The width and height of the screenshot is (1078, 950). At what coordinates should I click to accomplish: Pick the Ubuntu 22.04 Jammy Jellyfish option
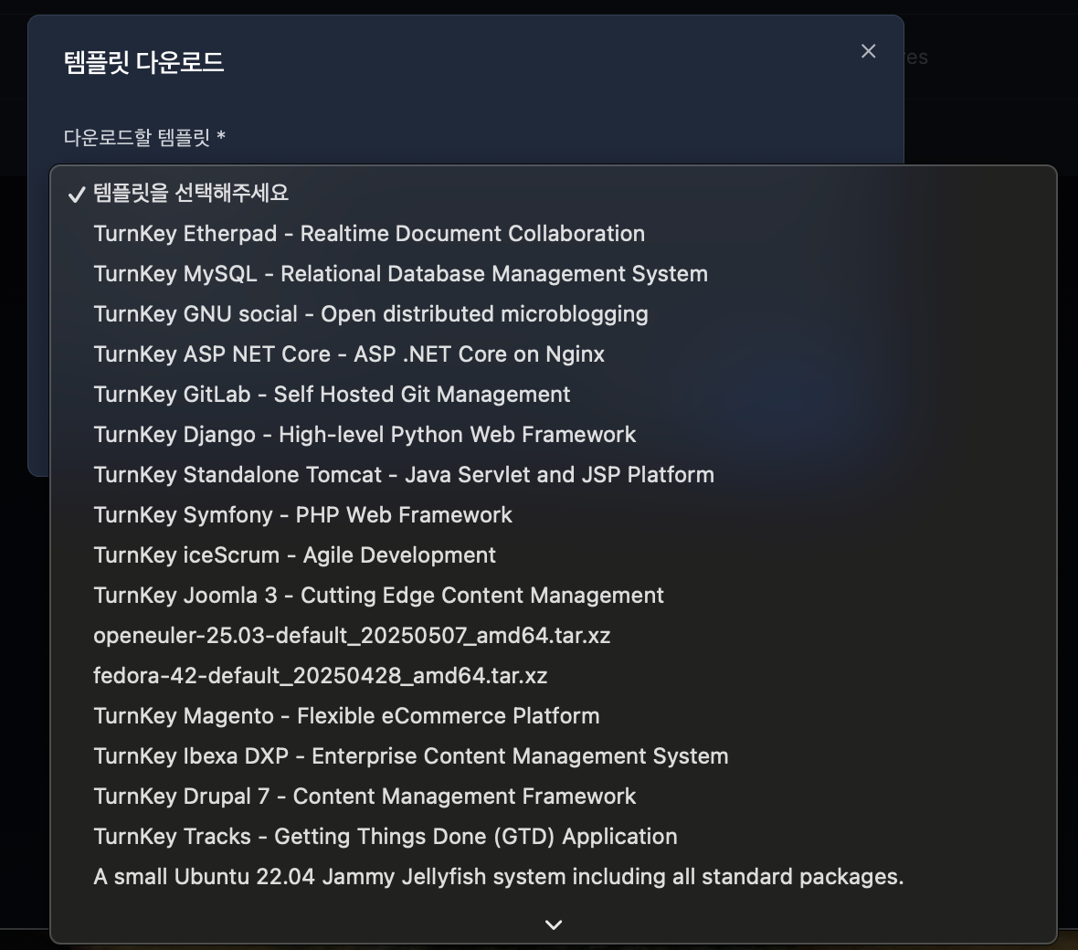498,877
